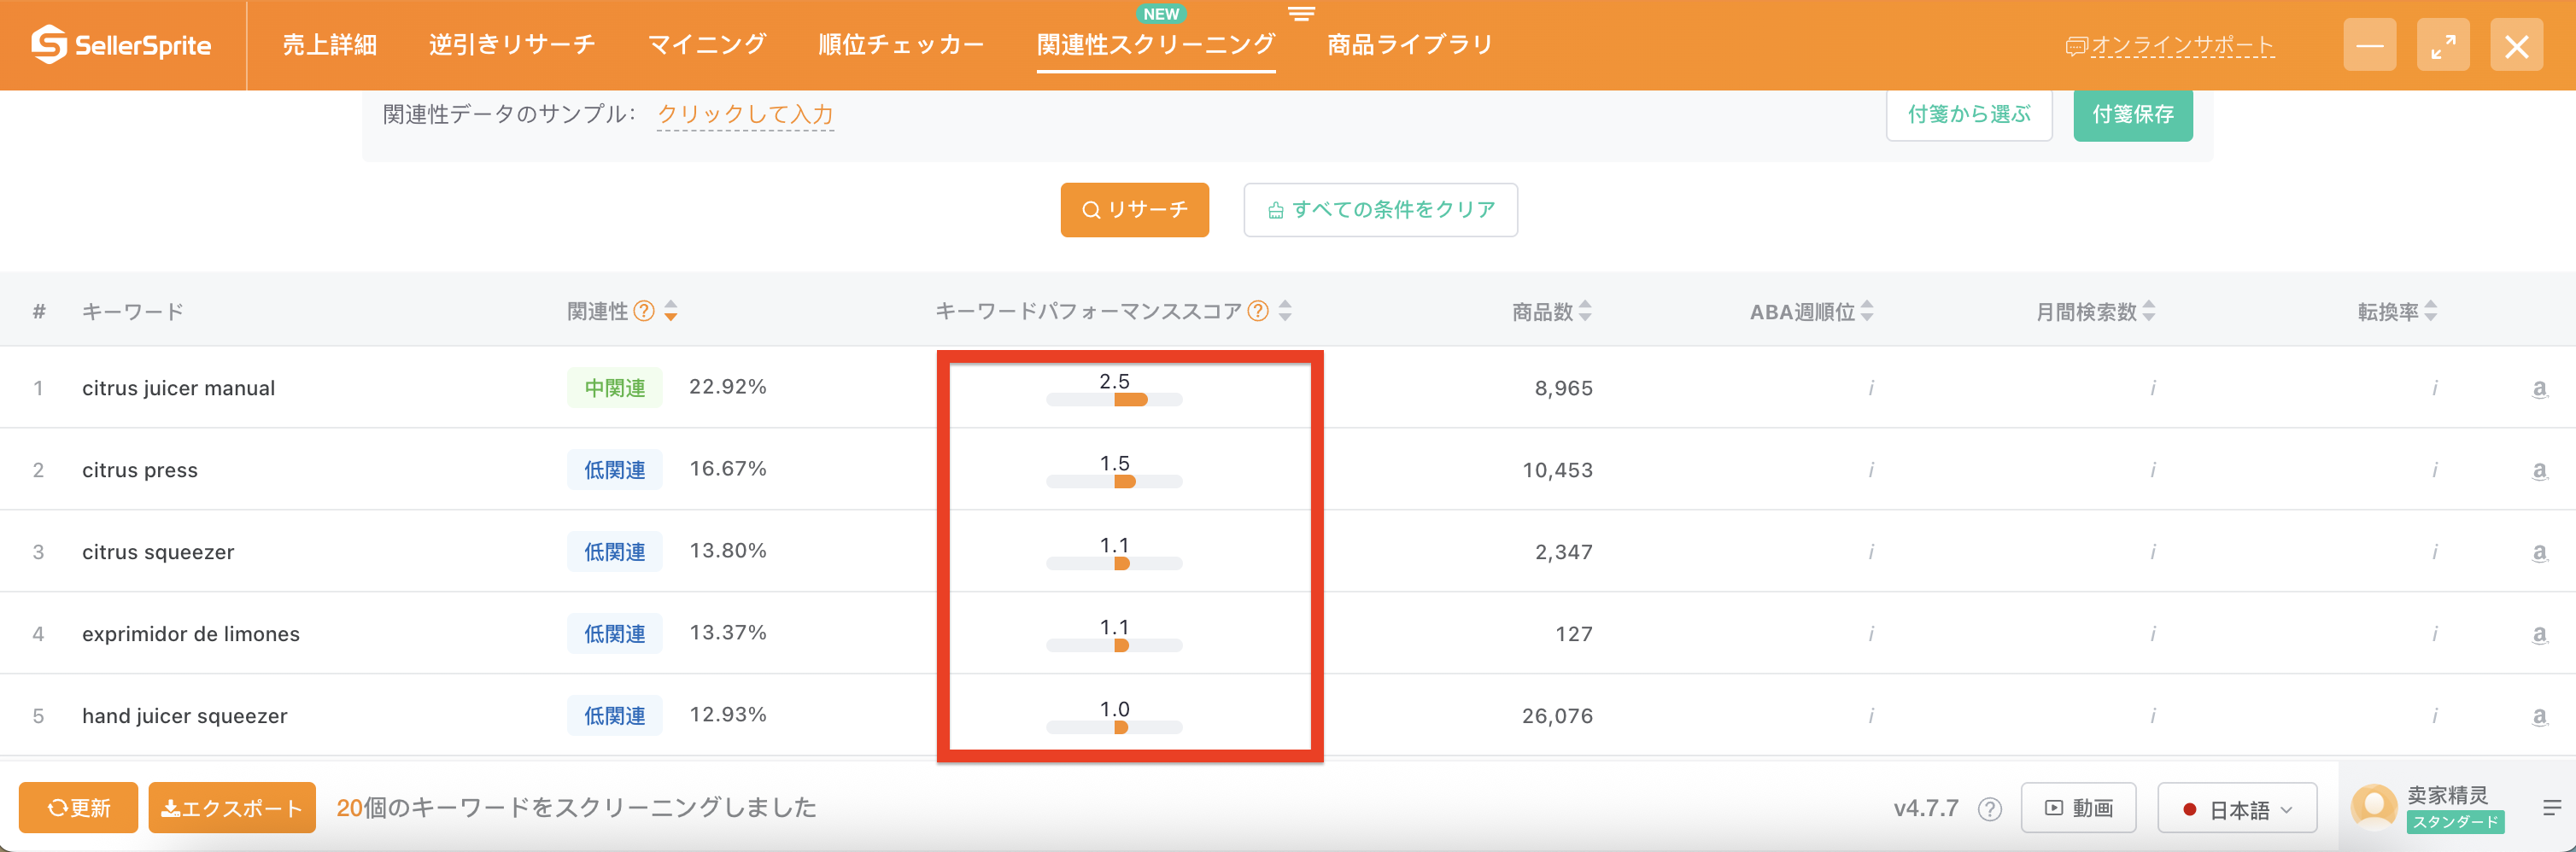This screenshot has width=2576, height=852.
Task: Switch to 順位チェッカー tab
Action: click(x=901, y=45)
